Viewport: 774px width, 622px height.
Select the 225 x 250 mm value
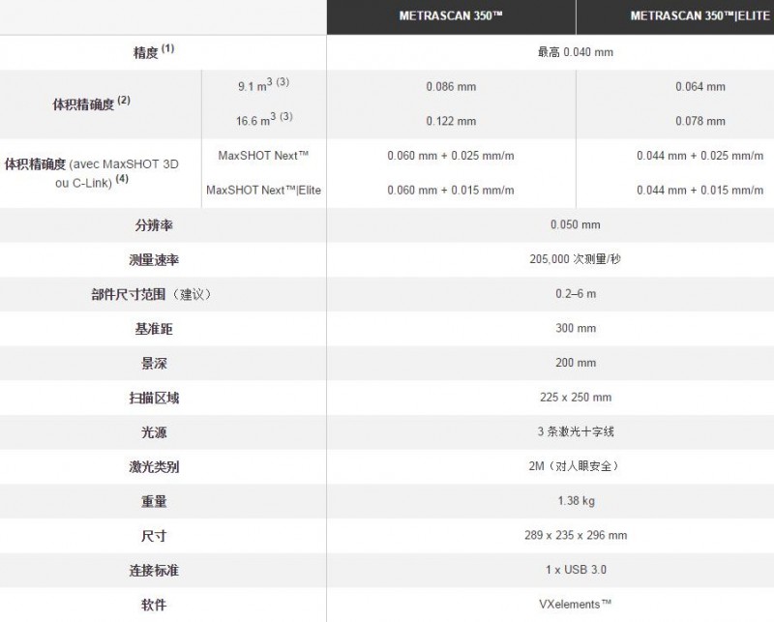[576, 398]
